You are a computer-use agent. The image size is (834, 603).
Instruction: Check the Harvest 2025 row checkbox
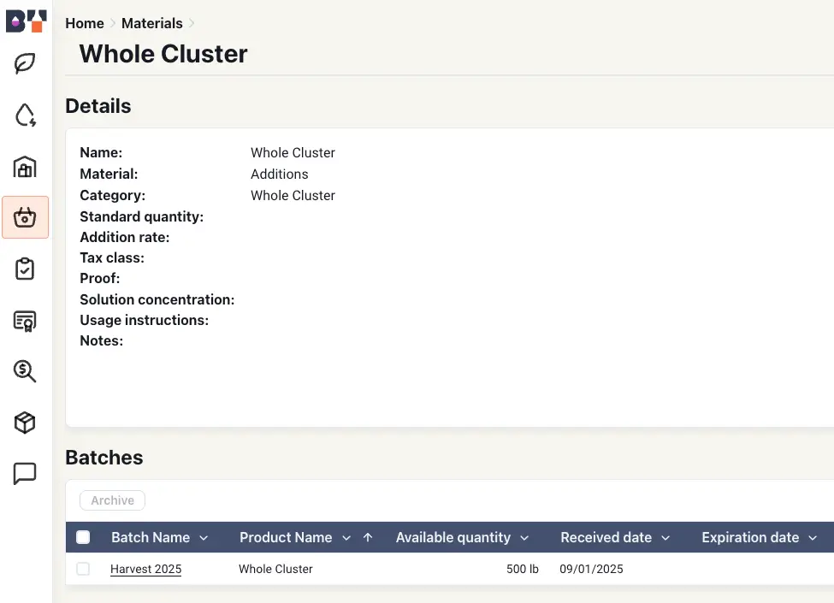click(83, 569)
